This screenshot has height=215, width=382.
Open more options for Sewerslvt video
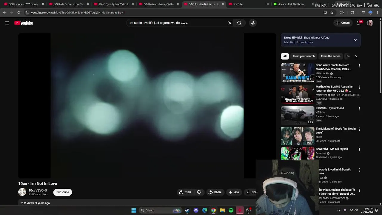coord(359,149)
